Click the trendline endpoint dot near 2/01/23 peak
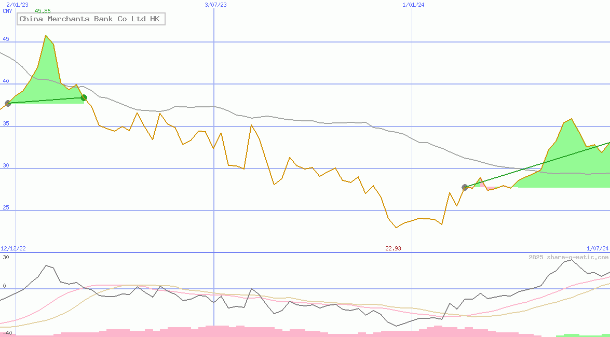This screenshot has width=610, height=337. pos(84,97)
